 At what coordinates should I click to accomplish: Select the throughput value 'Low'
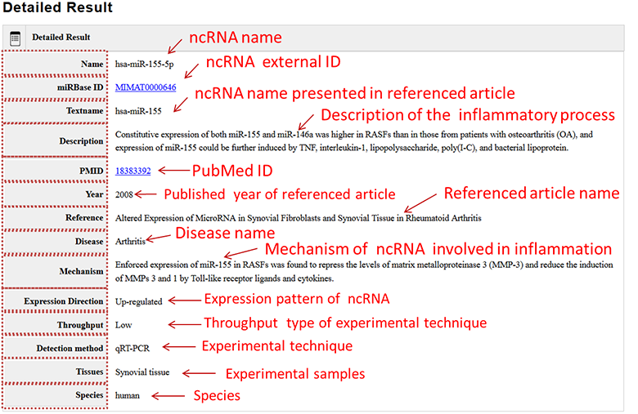coord(124,325)
